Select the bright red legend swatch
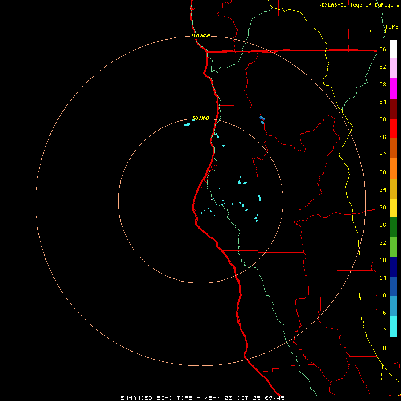 tap(393, 128)
